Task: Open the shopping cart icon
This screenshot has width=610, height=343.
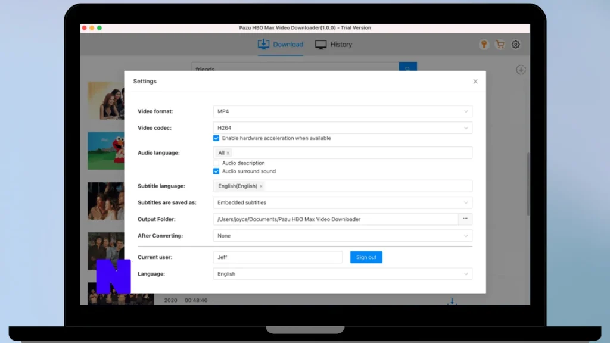Action: (500, 44)
